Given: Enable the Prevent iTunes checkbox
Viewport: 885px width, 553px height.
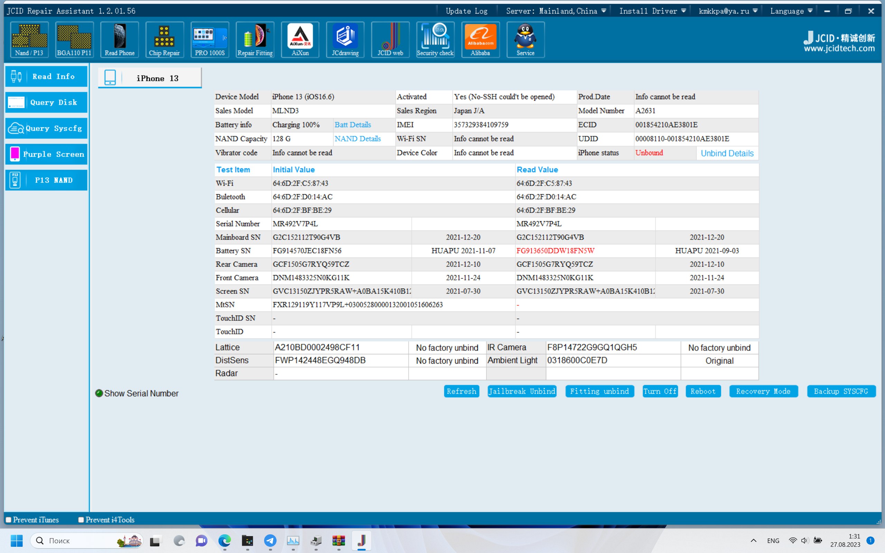Looking at the screenshot, I should coord(8,520).
